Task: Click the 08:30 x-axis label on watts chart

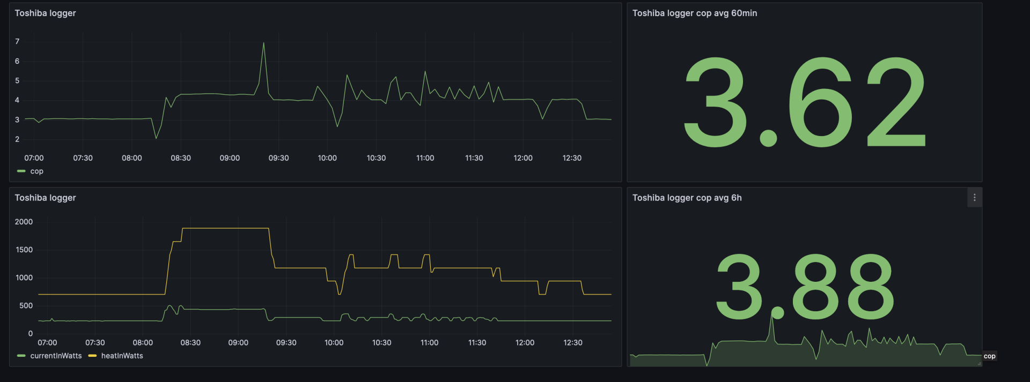Action: click(190, 342)
